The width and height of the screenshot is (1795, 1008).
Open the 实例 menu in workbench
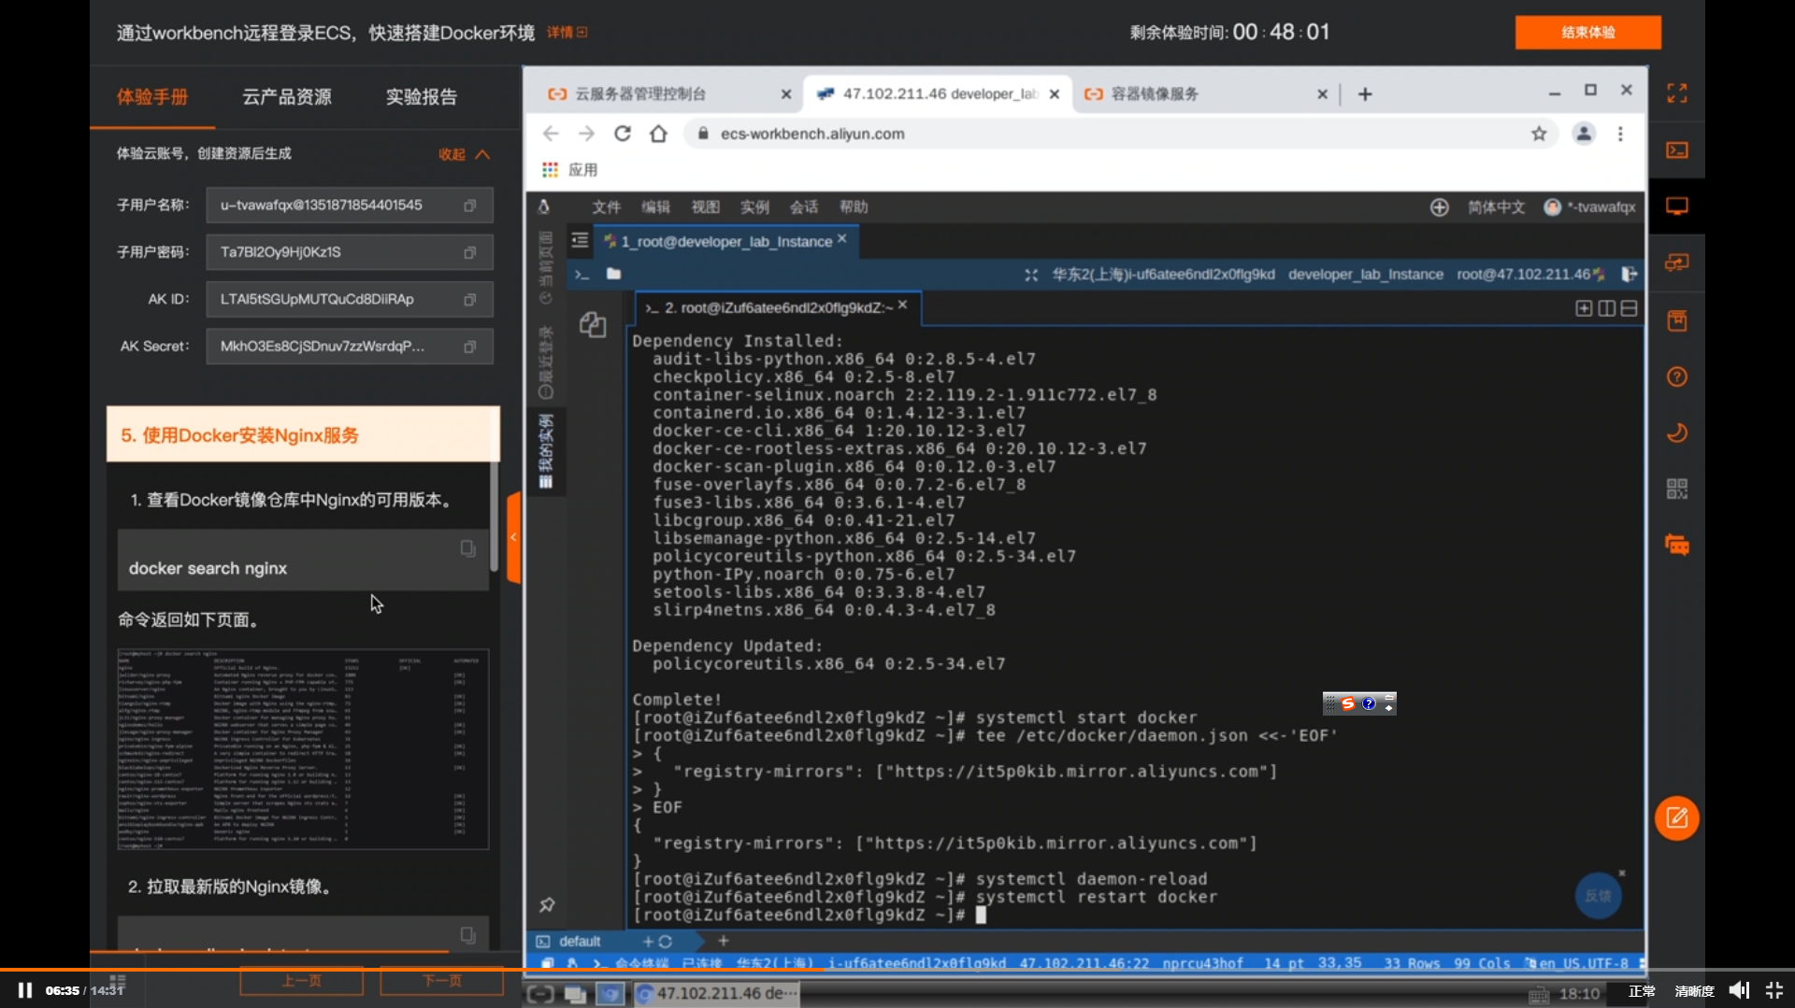coord(754,207)
